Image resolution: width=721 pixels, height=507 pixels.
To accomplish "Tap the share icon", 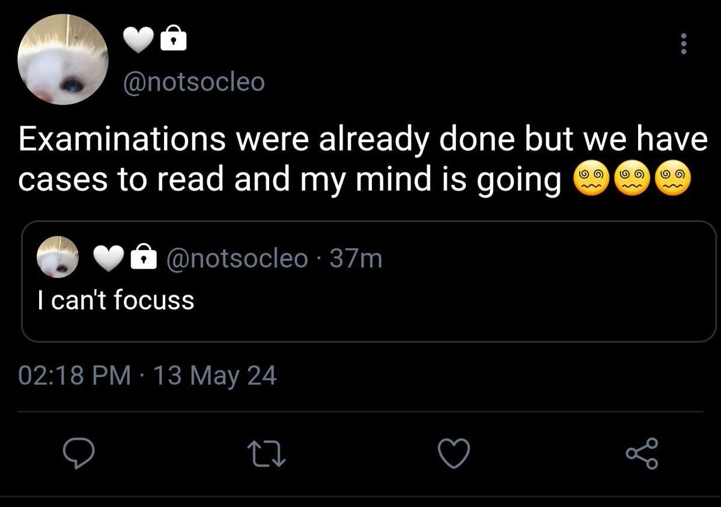I will click(642, 453).
